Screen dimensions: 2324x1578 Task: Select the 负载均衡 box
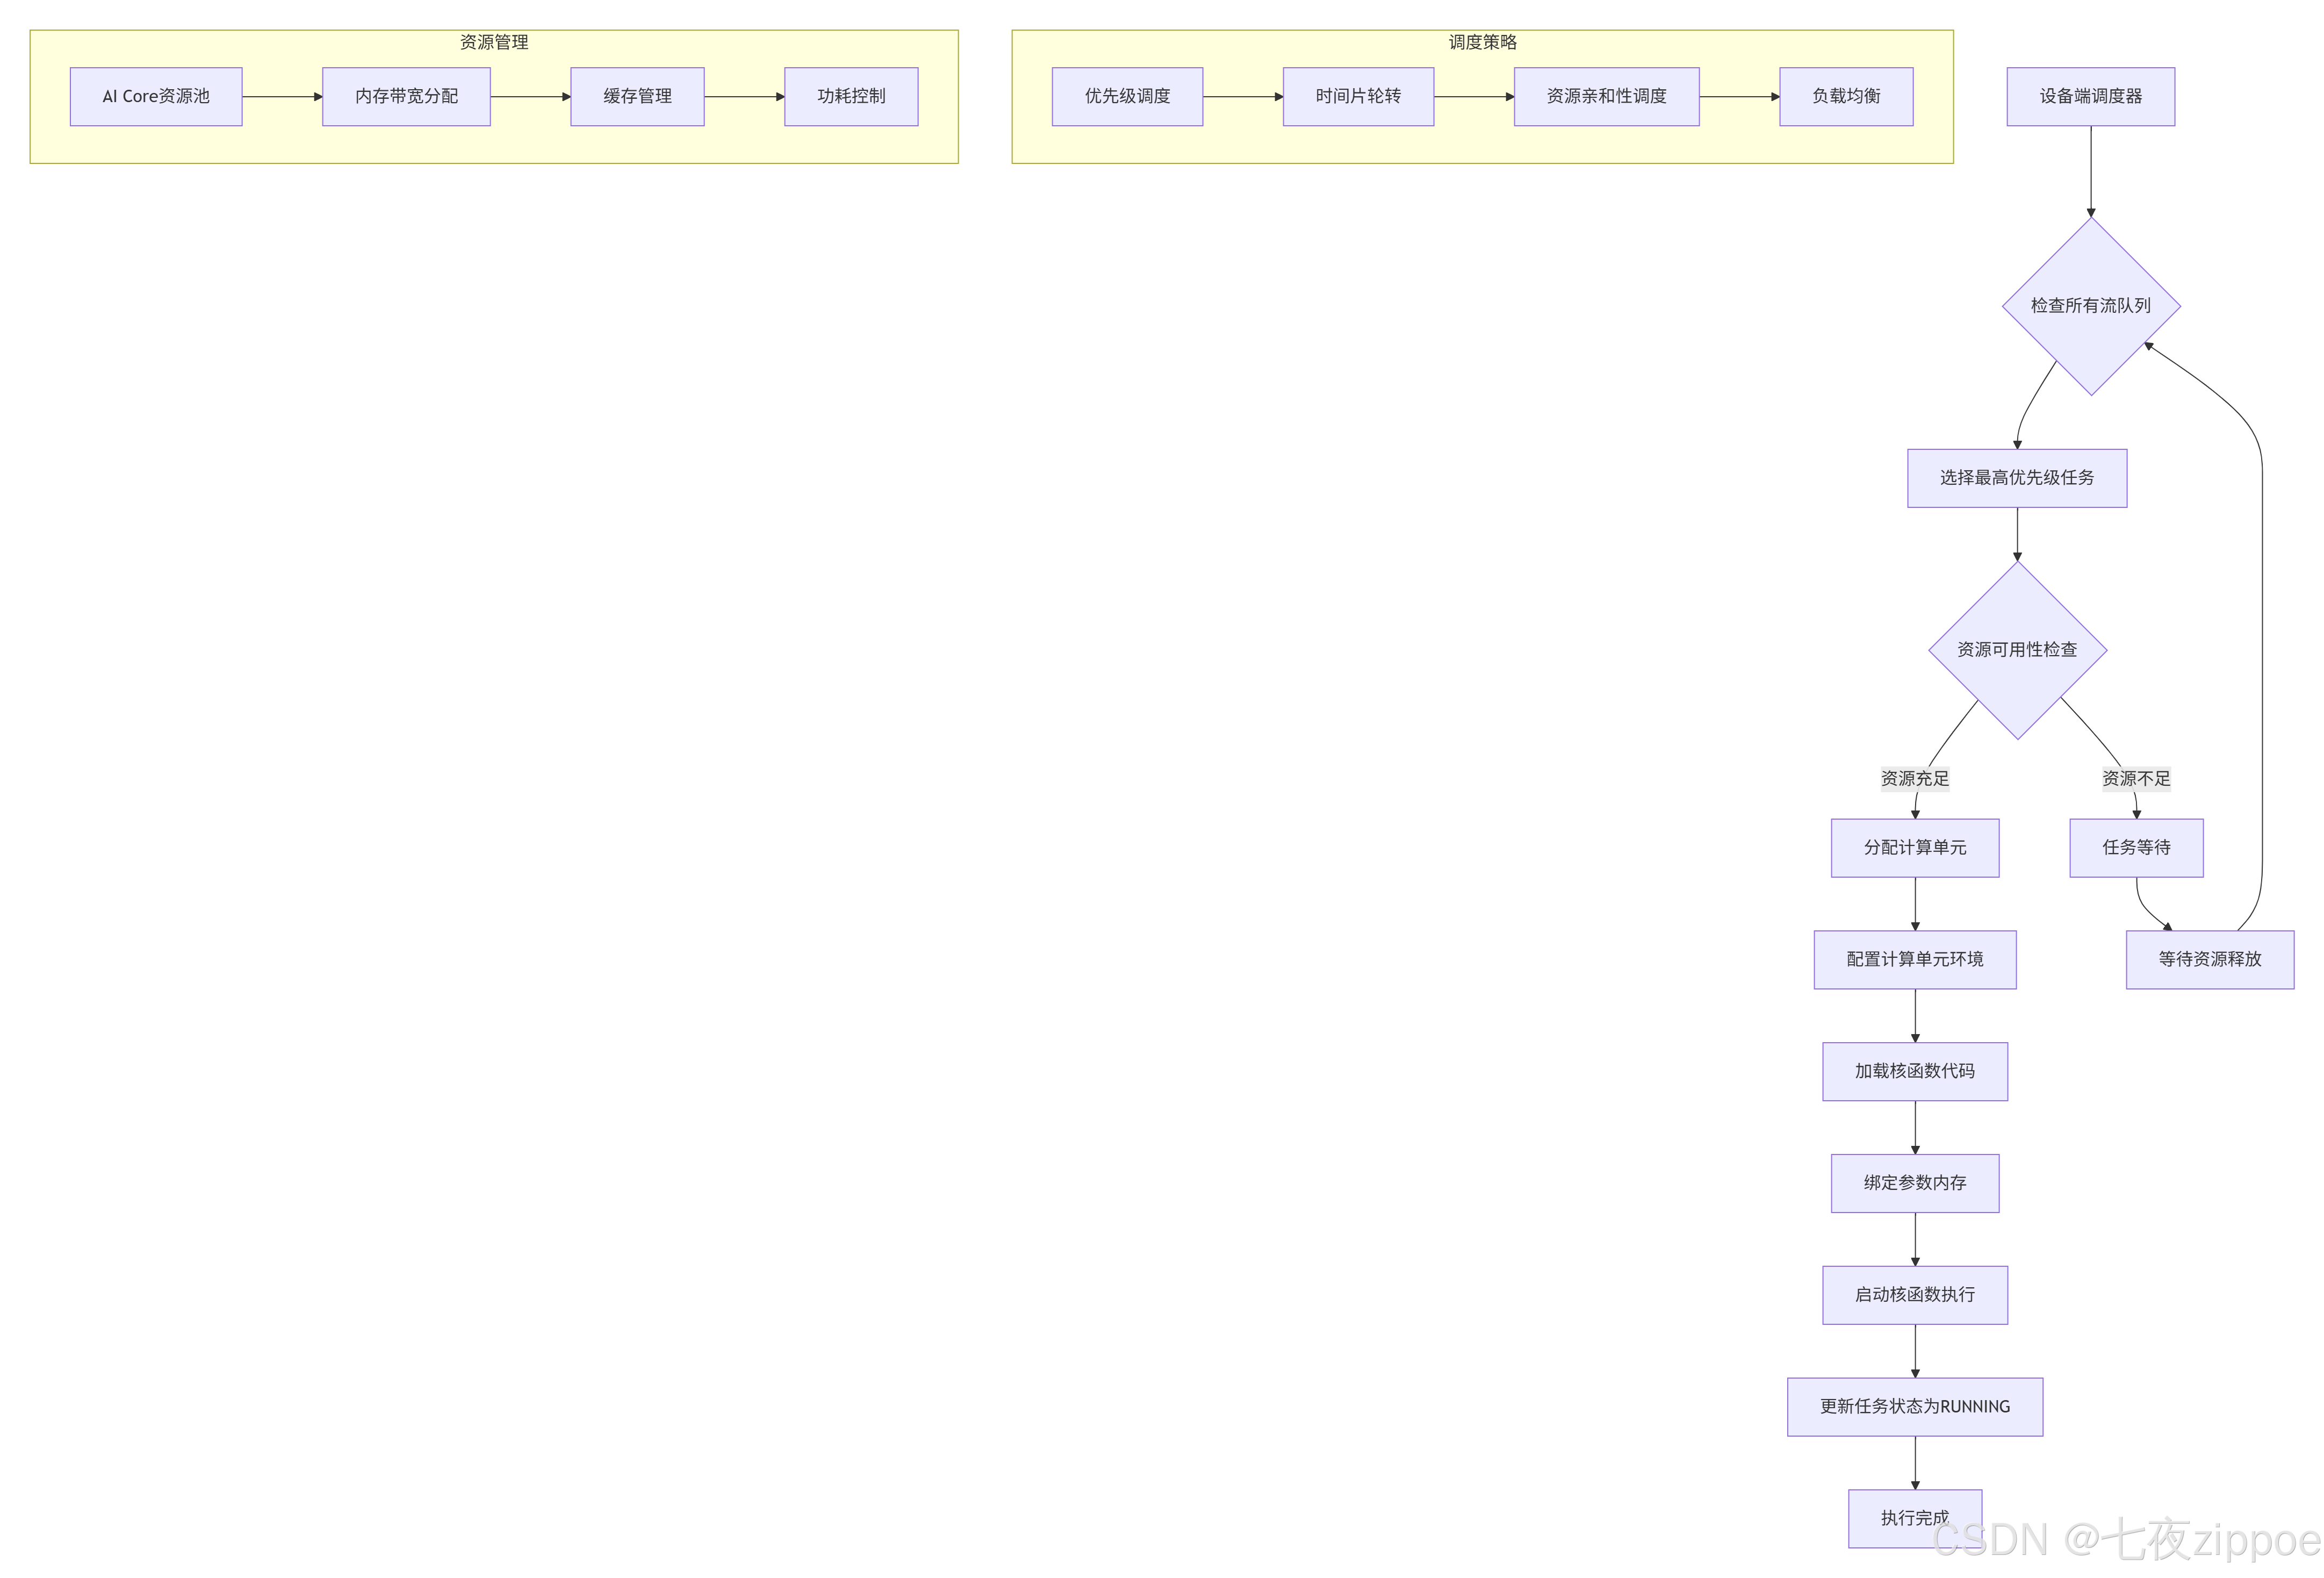[x=1846, y=97]
